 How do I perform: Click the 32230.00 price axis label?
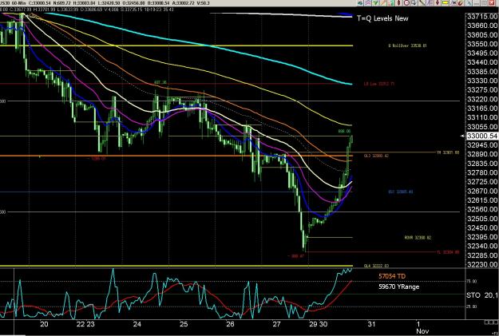pos(482,264)
